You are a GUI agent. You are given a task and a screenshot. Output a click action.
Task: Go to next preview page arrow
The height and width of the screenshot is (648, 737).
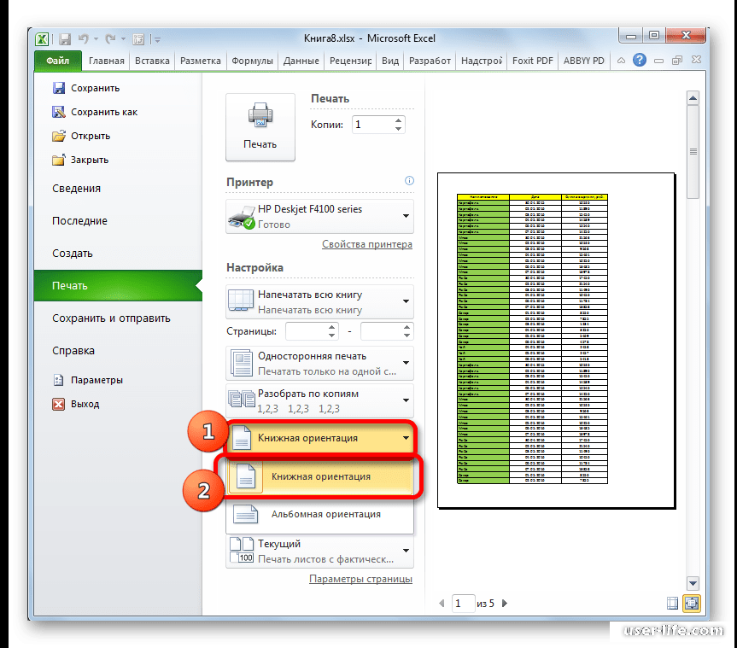click(505, 603)
